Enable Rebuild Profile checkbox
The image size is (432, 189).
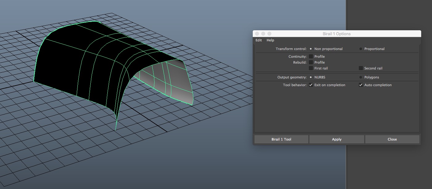point(311,62)
